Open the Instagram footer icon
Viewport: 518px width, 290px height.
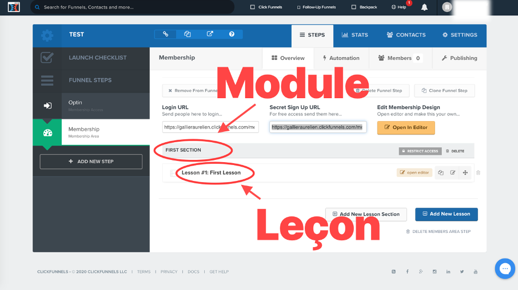[435, 272]
